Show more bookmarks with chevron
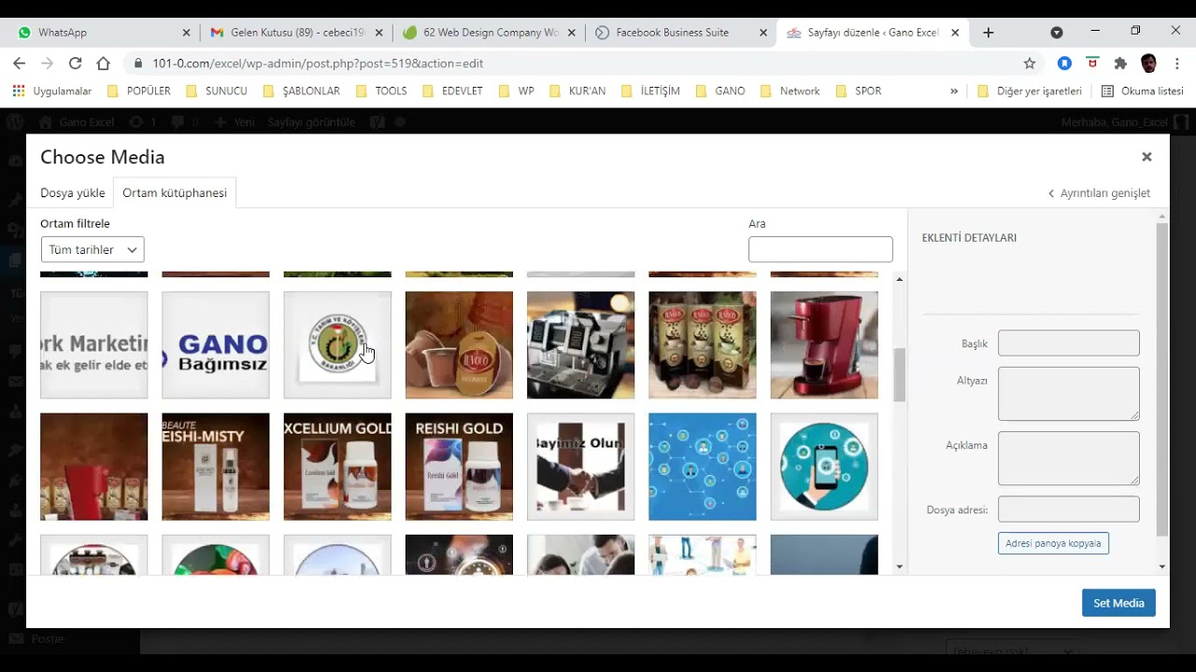 954,91
